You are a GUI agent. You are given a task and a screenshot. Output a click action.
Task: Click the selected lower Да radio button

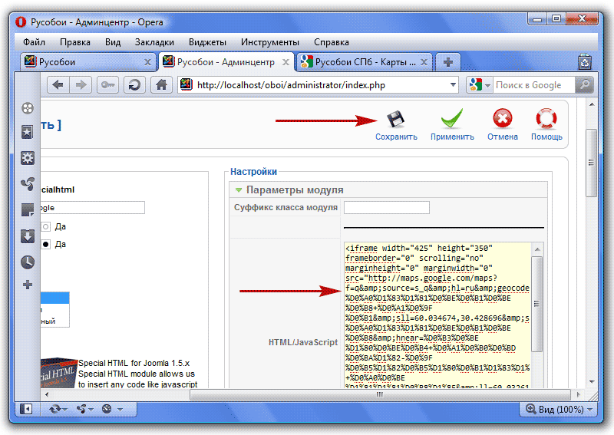[x=46, y=244]
